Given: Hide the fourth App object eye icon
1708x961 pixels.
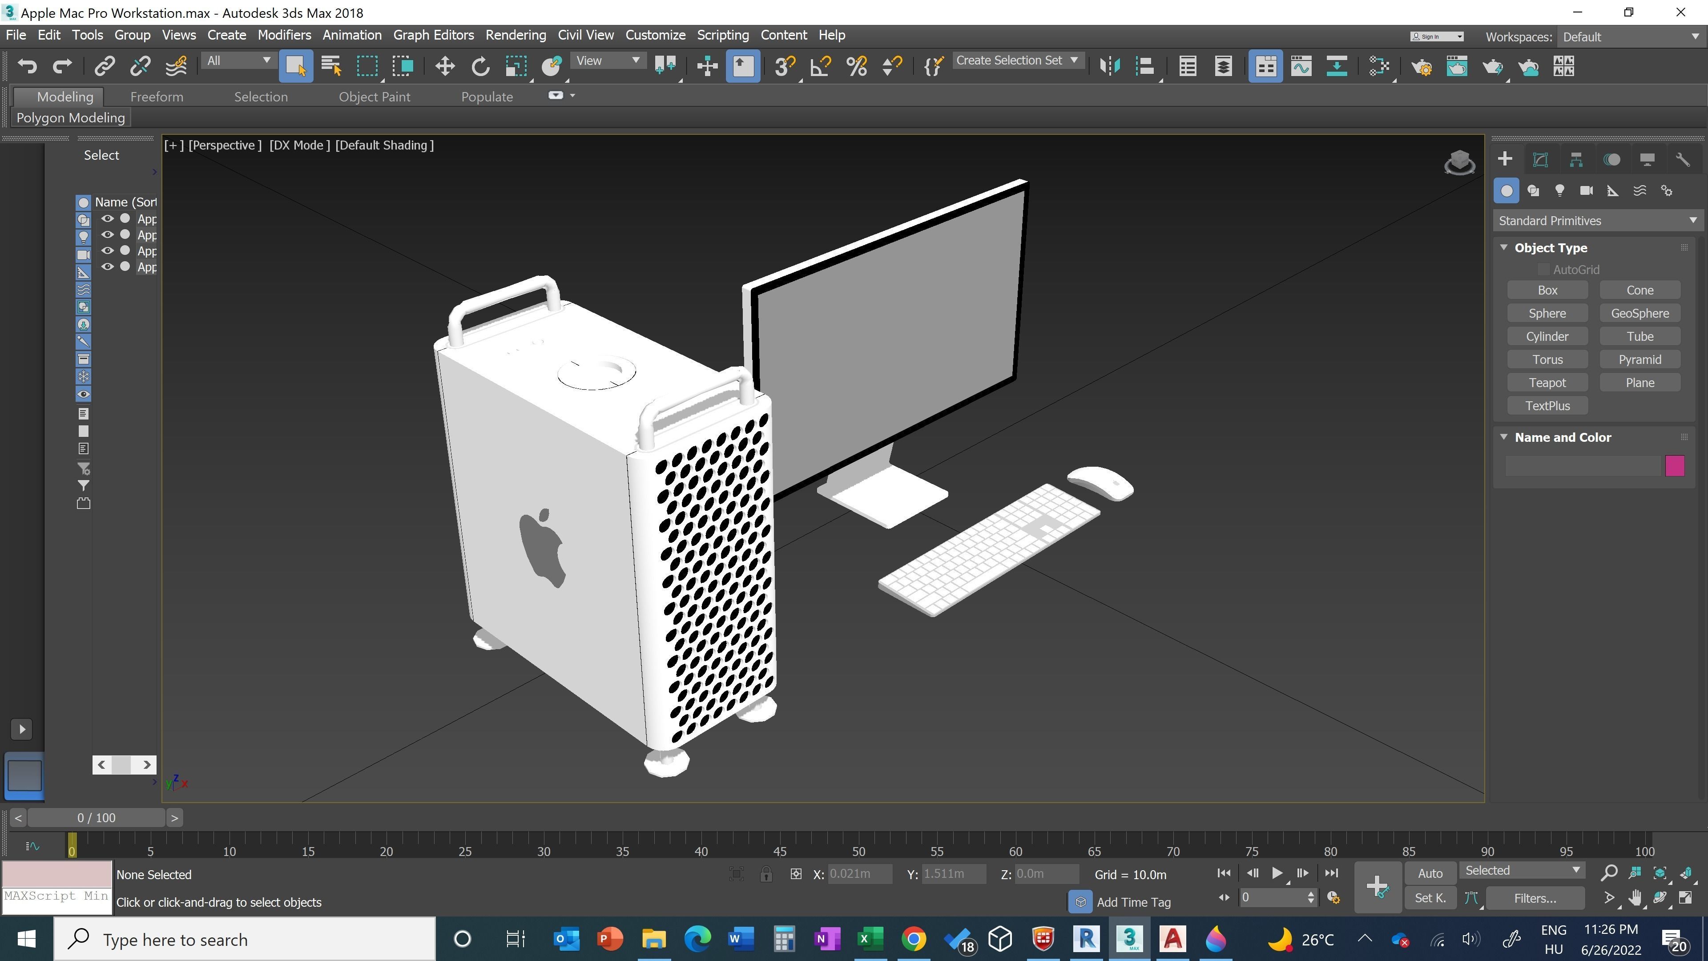Looking at the screenshot, I should click(x=107, y=266).
